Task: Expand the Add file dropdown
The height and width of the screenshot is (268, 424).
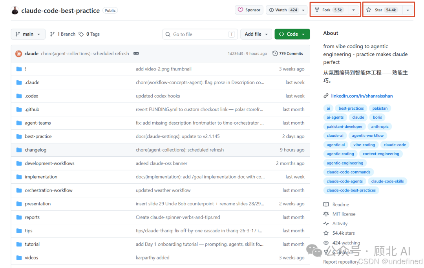Action: pos(256,34)
